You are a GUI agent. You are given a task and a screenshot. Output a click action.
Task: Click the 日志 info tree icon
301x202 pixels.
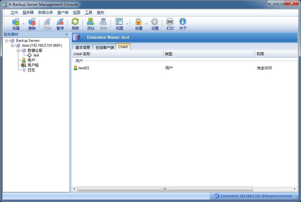[24, 70]
